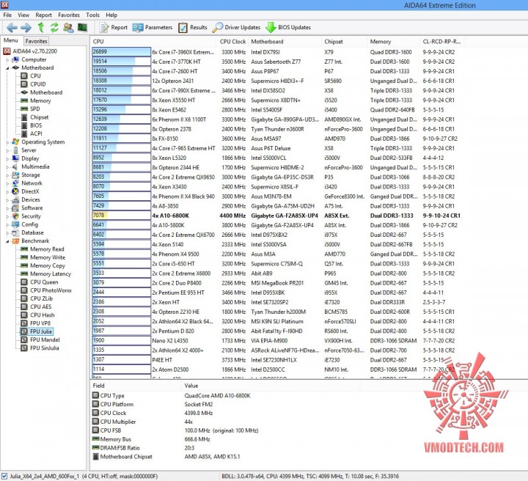
Task: Expand the Network tree node
Action: [7, 183]
